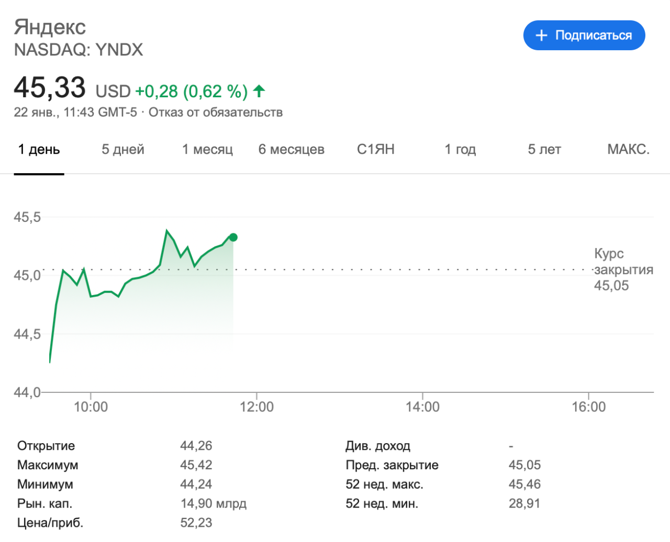
Task: Click the 52 нед. мин. value 28,91
Action: (x=524, y=504)
